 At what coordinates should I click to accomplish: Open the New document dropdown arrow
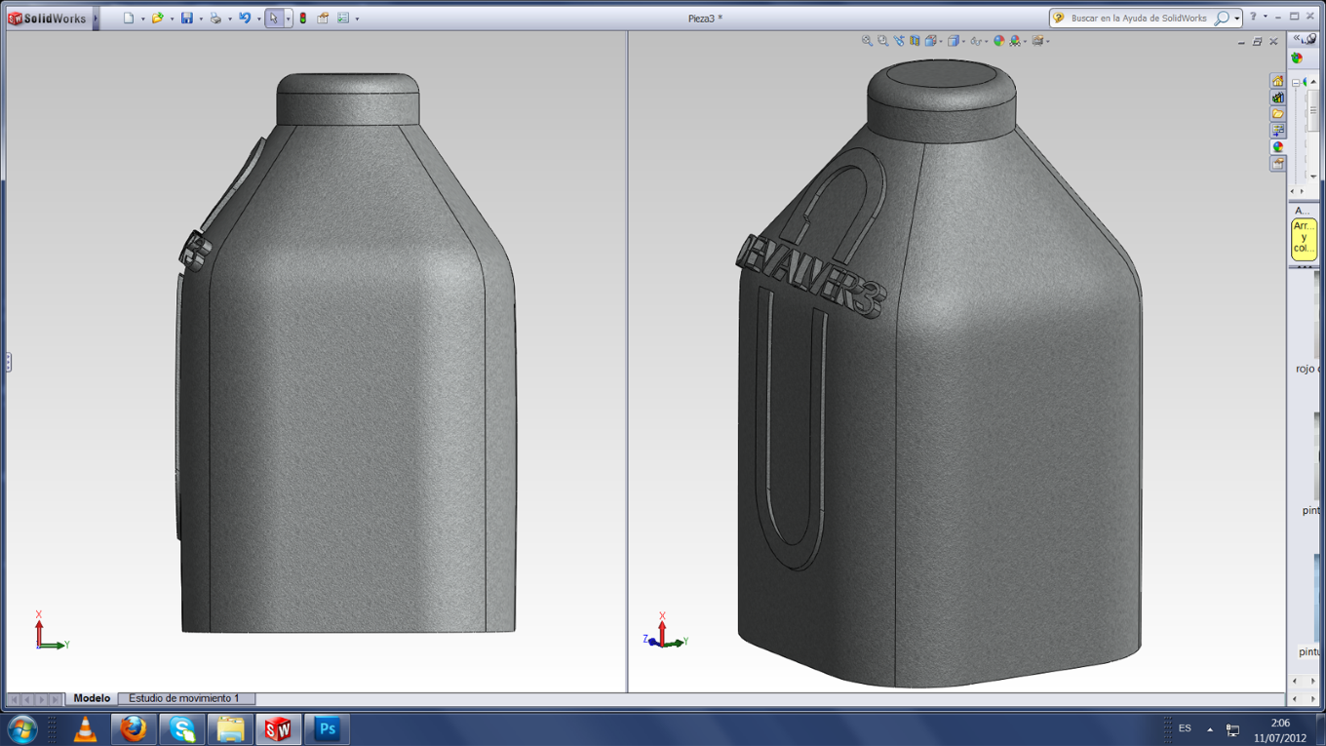(x=142, y=20)
